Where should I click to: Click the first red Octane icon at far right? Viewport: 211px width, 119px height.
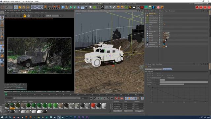coord(197,7)
